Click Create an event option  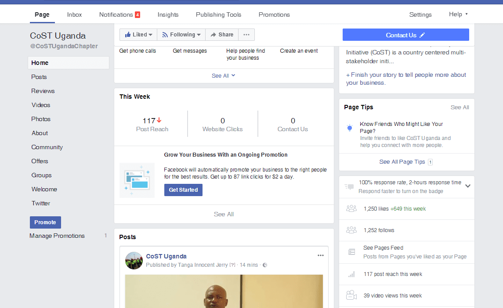point(299,51)
